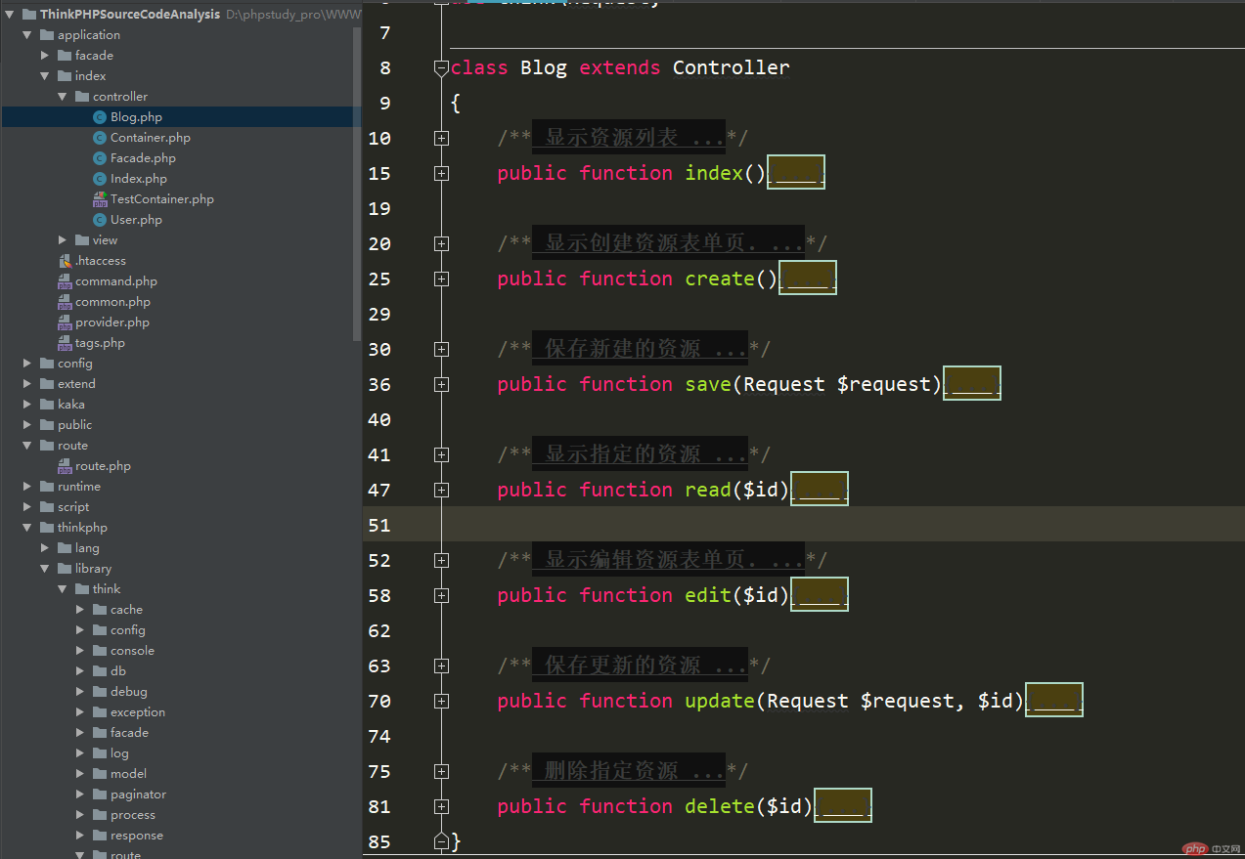
Task: Select the User.php class icon
Action: (100, 220)
